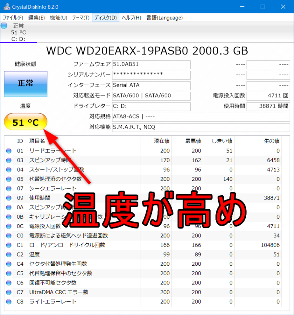294x315 pixels.
Task: Select the 代替処理保留中のセクタ数 attribute name
Action: click(x=61, y=273)
